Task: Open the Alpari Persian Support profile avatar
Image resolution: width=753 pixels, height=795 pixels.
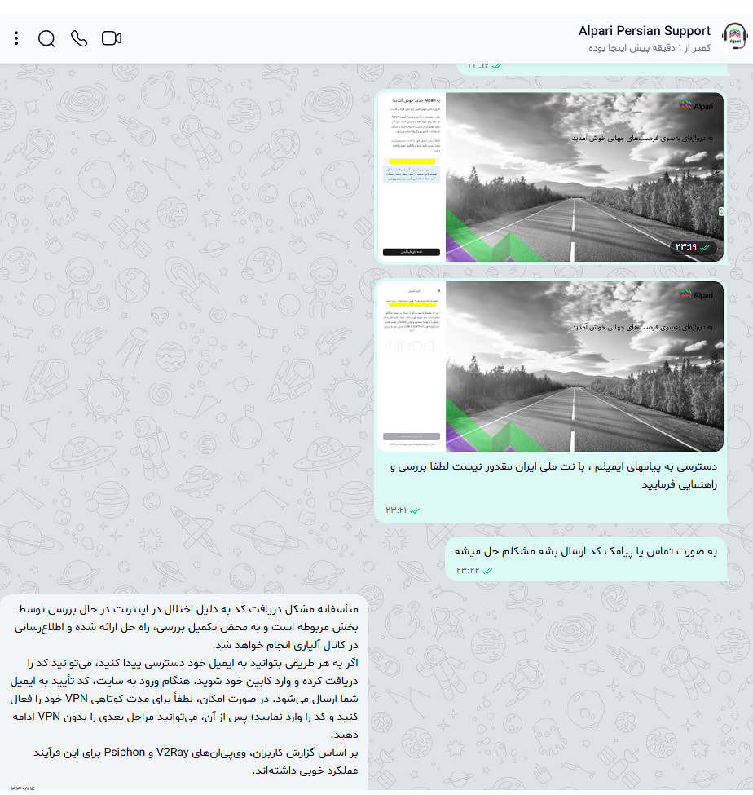Action: click(x=735, y=37)
